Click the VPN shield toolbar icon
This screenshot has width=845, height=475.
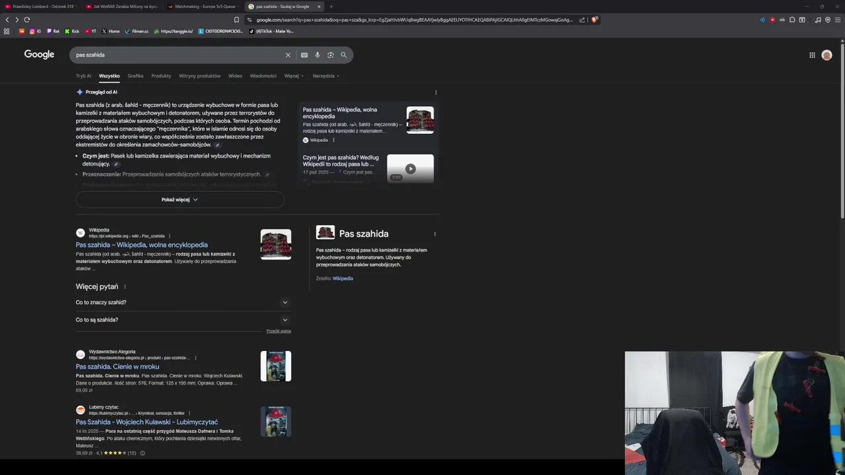pyautogui.click(x=827, y=20)
